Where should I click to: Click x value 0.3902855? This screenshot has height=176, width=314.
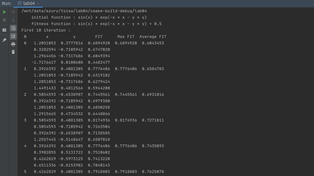tap(45, 152)
